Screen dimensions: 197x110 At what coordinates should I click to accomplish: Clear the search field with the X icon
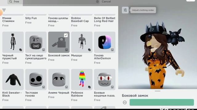97,2
